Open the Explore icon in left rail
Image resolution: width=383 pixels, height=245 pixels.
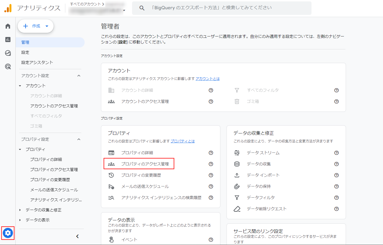[x=8, y=53]
